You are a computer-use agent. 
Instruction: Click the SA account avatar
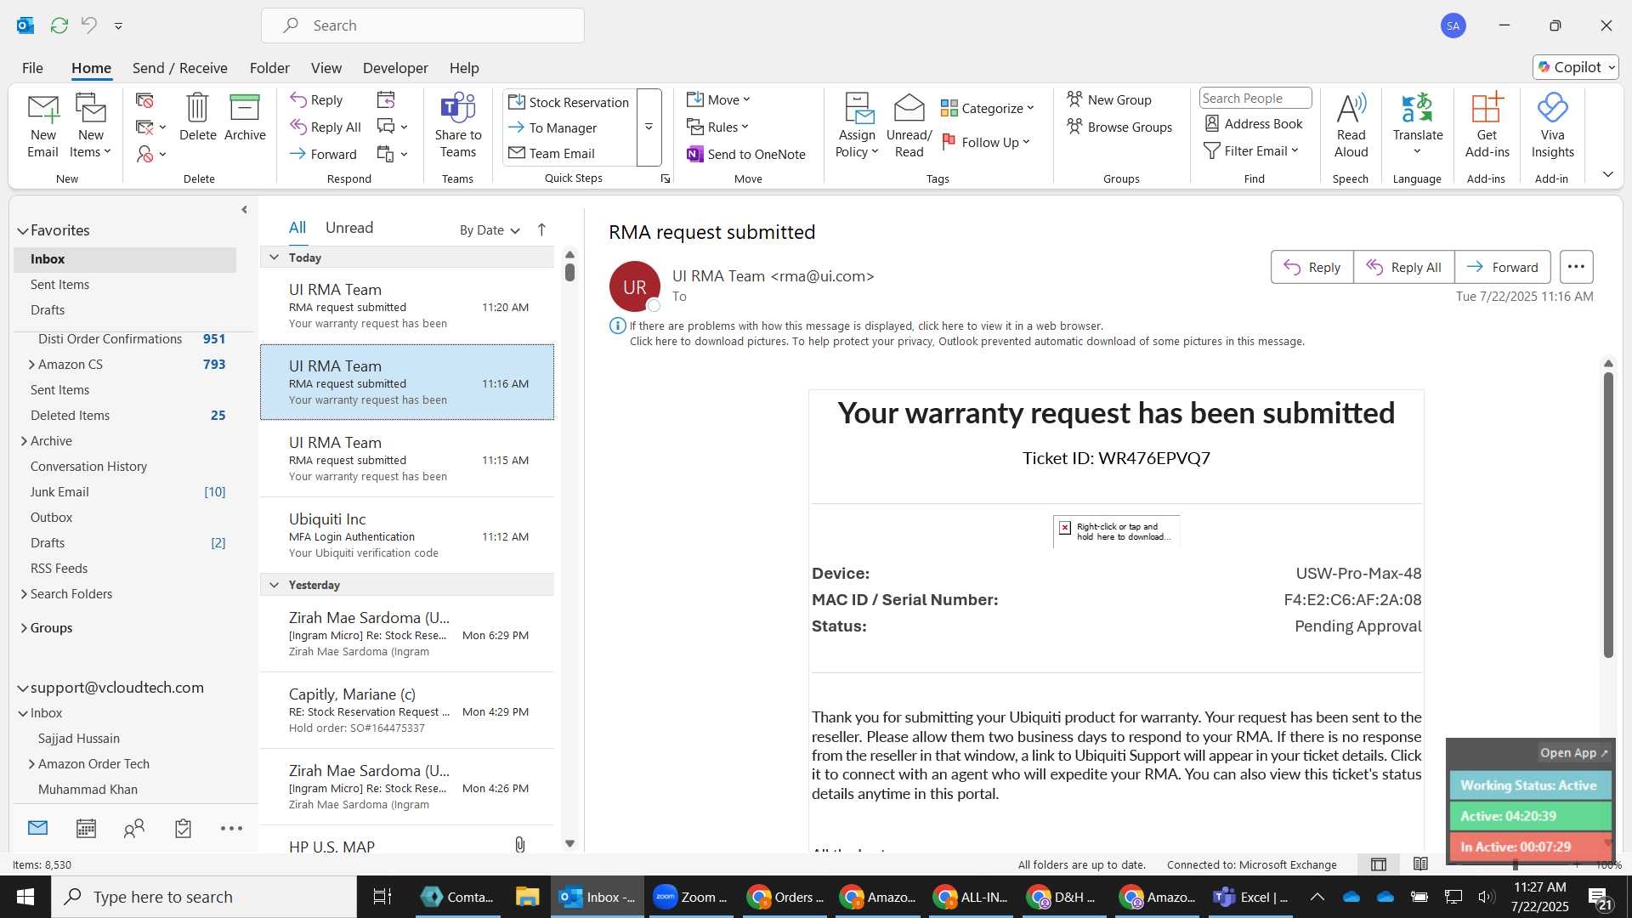[1453, 25]
